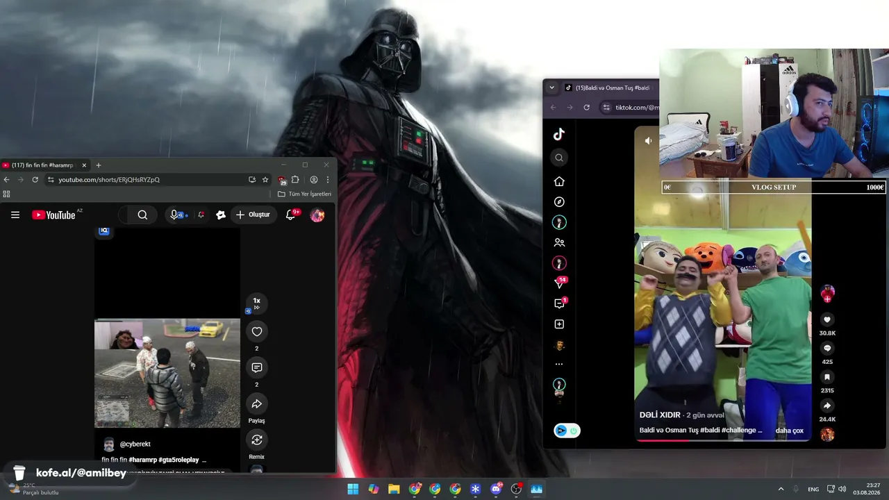Click the #baldi hashtag in caption
The width and height of the screenshot is (889, 500).
(710, 431)
